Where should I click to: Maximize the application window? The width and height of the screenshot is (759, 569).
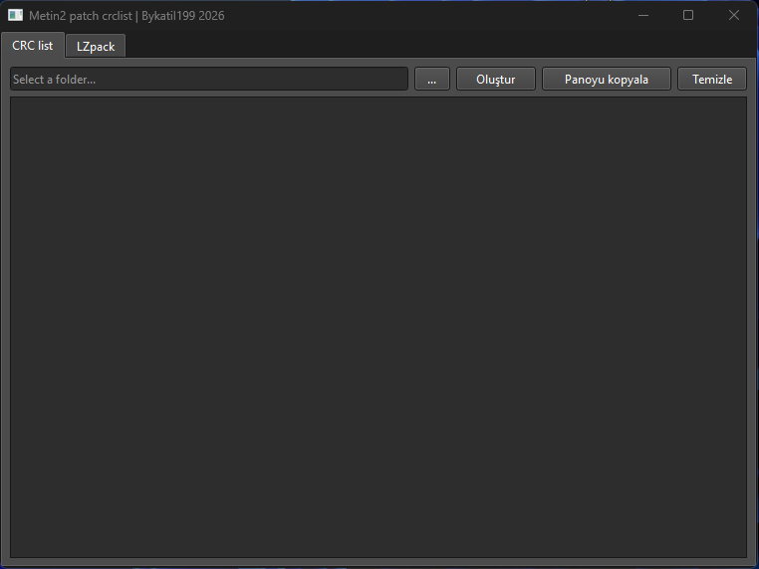pos(688,16)
